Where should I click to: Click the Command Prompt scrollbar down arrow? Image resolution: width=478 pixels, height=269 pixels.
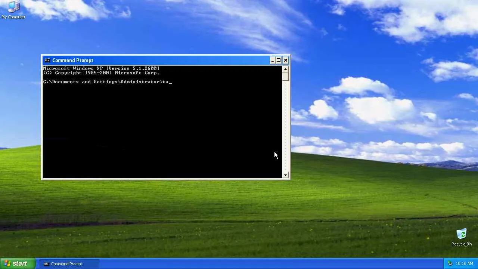coord(285,175)
